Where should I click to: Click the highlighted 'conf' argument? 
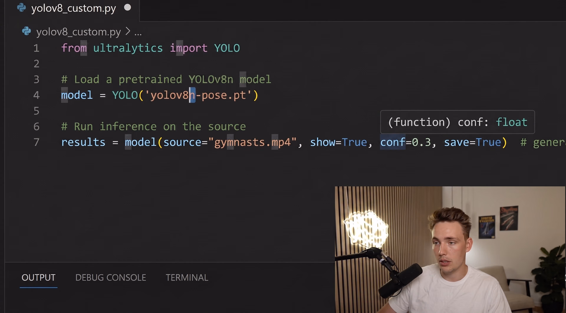(x=393, y=142)
